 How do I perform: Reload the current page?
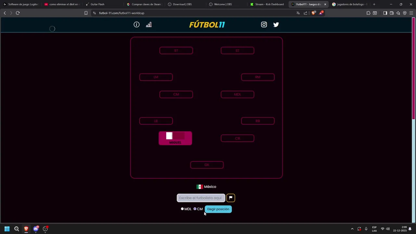[18, 13]
